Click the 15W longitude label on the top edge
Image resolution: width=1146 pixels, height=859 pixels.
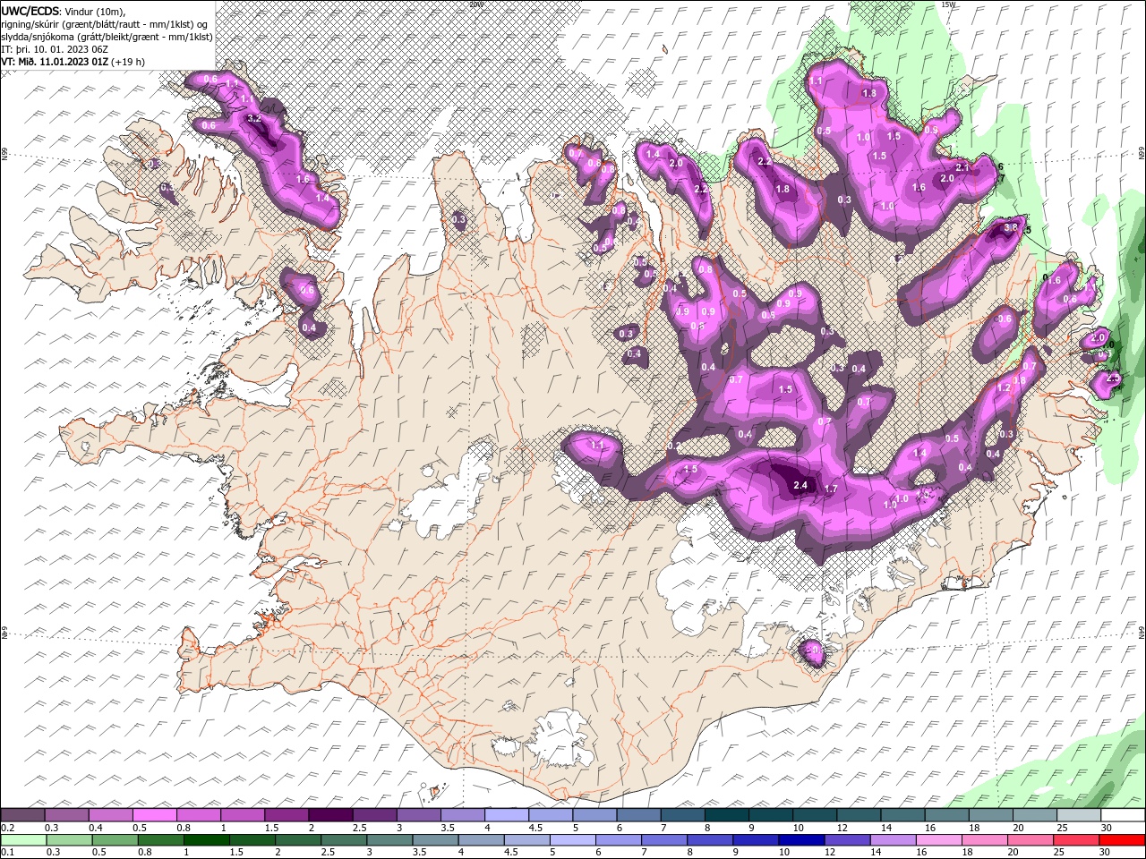tap(949, 4)
